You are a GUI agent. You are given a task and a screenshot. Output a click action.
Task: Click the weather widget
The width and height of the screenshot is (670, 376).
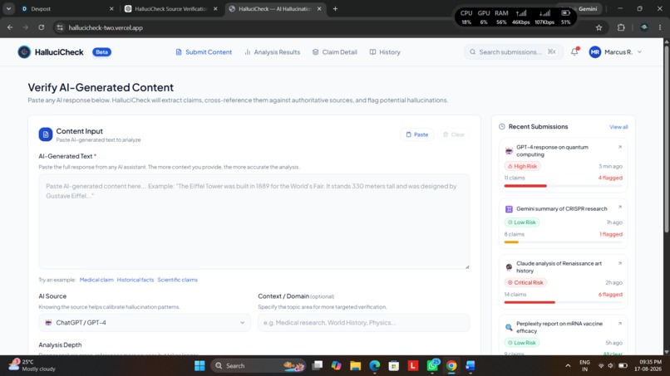tap(32, 365)
